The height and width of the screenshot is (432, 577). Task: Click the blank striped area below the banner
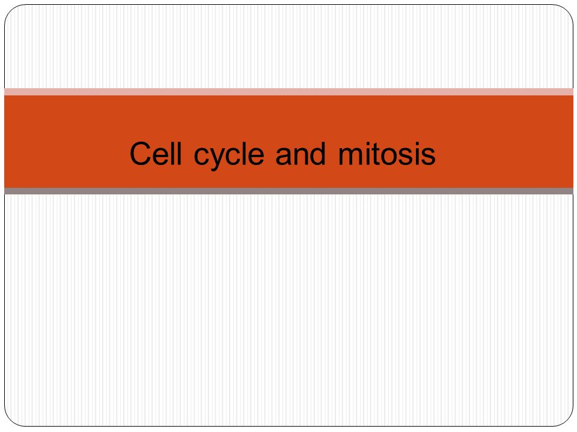[289, 310]
